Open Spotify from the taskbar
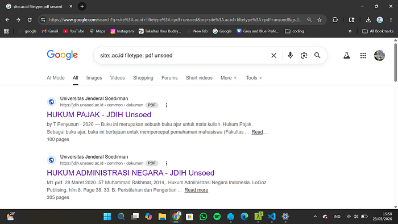This screenshot has height=224, width=398. [217, 217]
